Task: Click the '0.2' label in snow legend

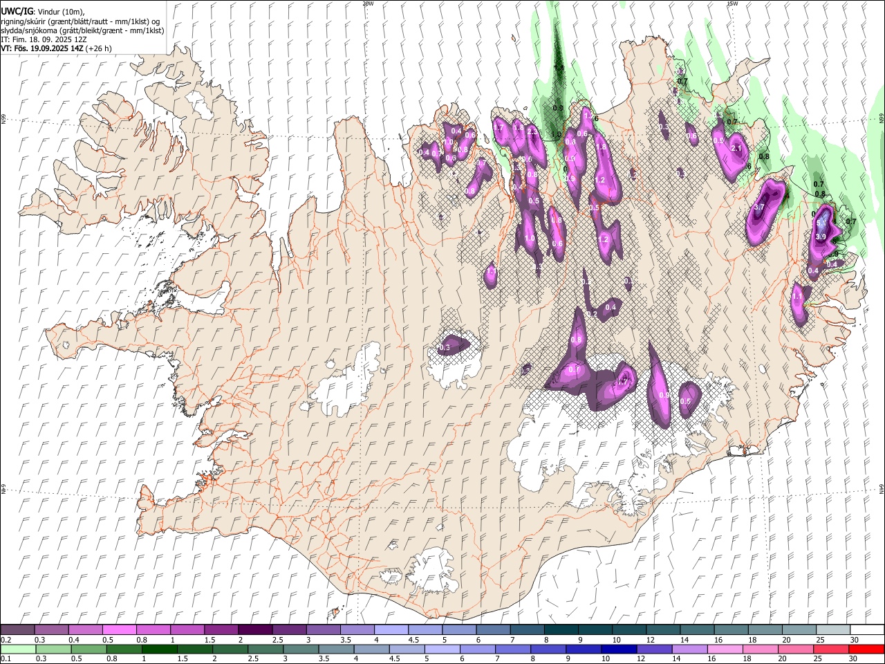Action: (6, 640)
